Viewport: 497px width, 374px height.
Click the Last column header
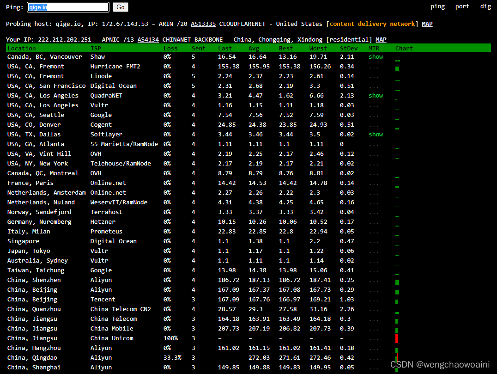click(225, 48)
